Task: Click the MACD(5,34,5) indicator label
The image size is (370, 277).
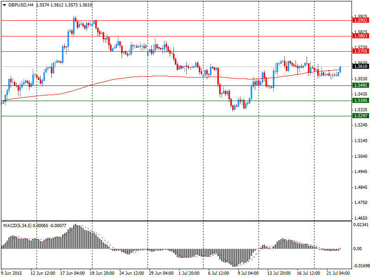Action: point(18,226)
